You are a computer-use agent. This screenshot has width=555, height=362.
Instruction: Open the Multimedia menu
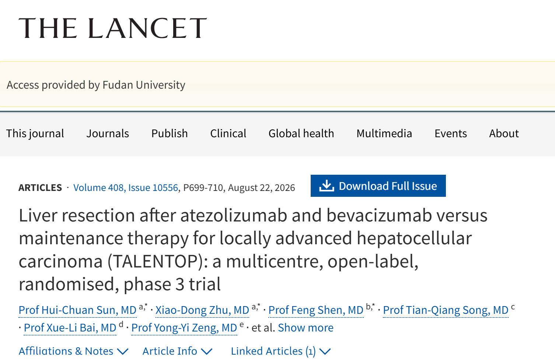tap(384, 134)
